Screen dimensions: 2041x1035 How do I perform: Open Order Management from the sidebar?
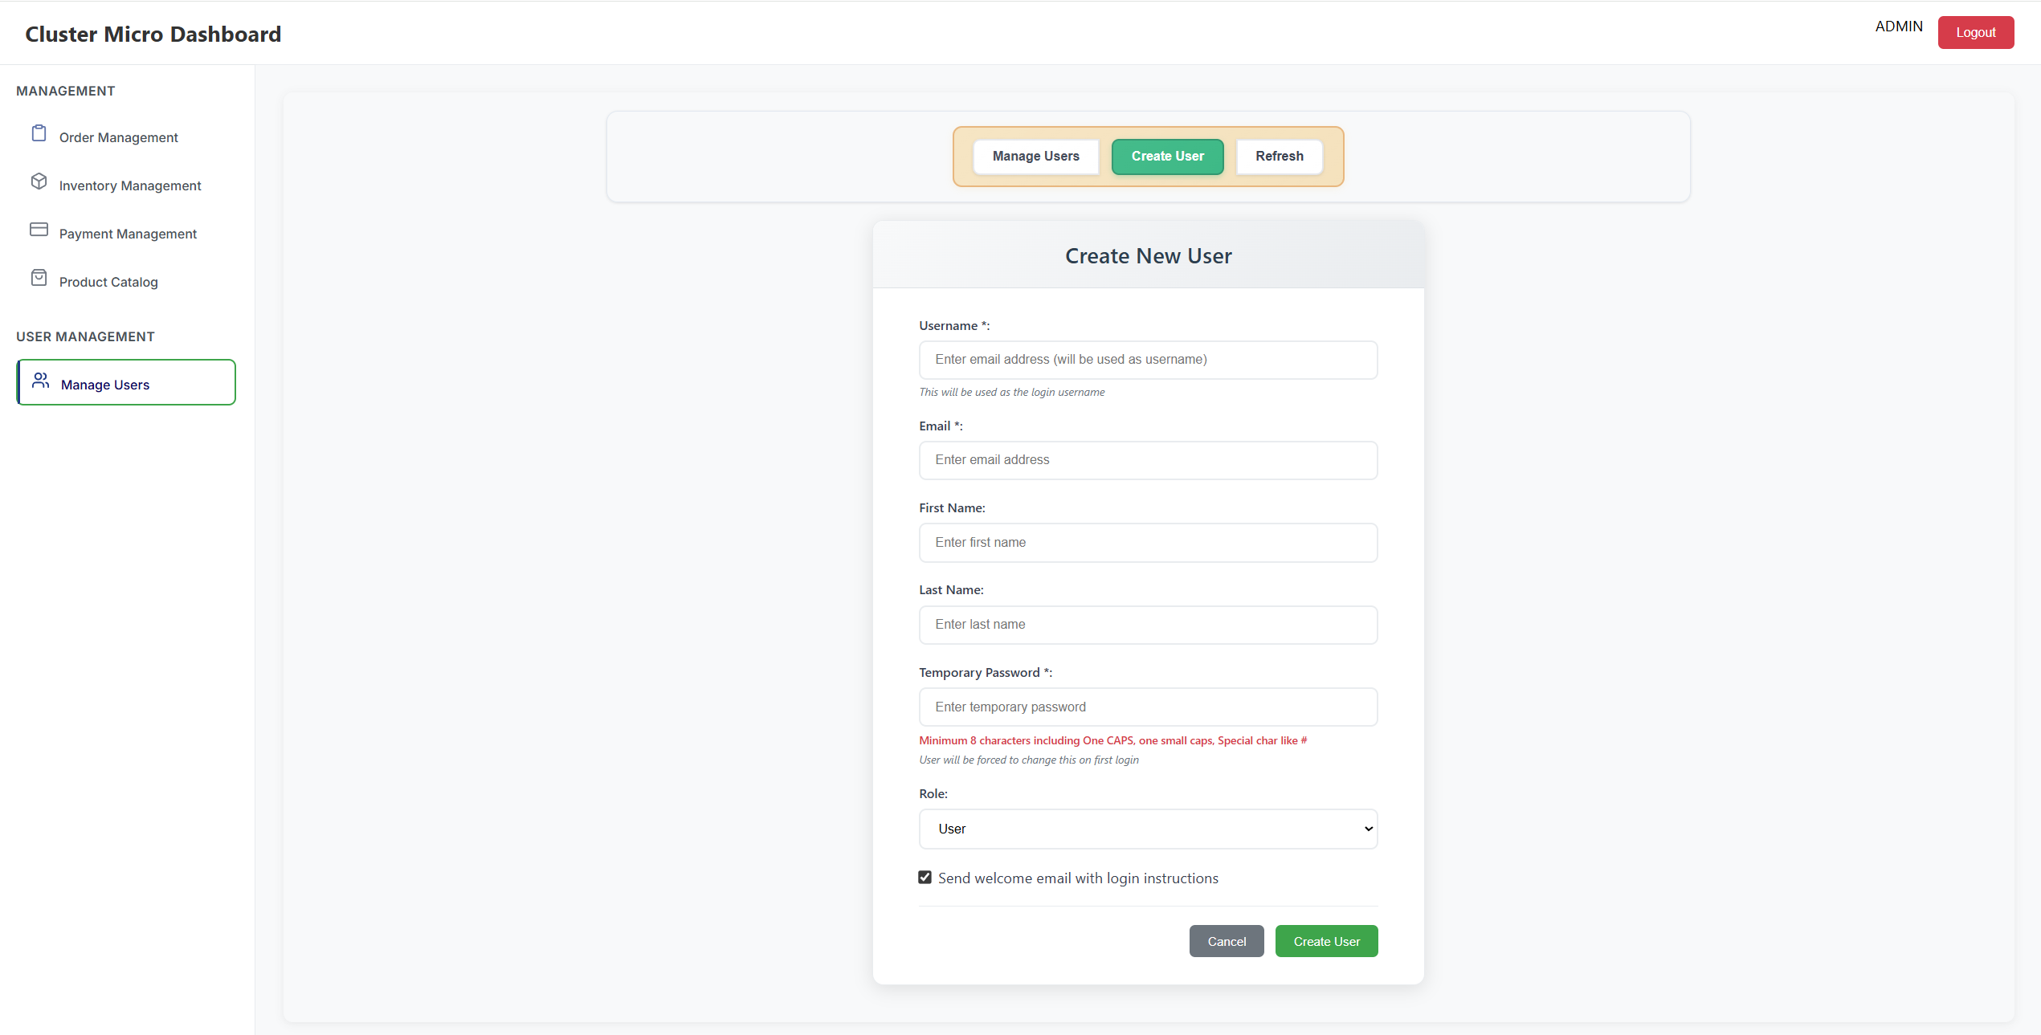click(118, 137)
